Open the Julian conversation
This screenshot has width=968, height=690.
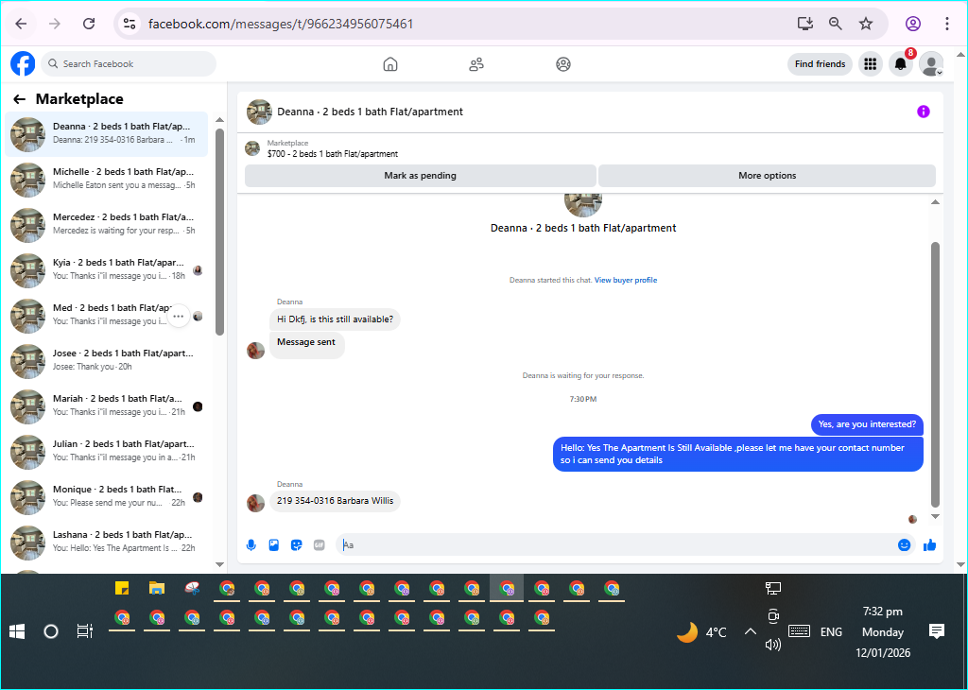(x=106, y=452)
